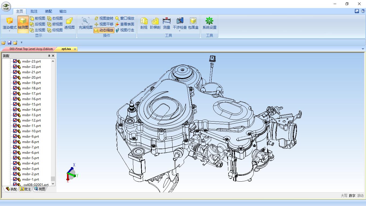Image resolution: width=366 pixels, height=206 pixels.
Task: Click 查看表面 view surface tool
Action: click(125, 24)
